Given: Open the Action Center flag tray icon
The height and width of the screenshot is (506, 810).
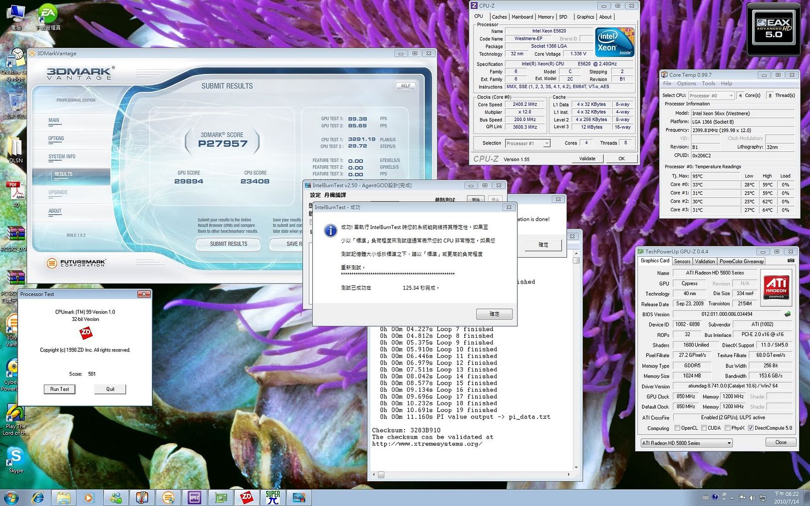Looking at the screenshot, I should click(x=742, y=498).
